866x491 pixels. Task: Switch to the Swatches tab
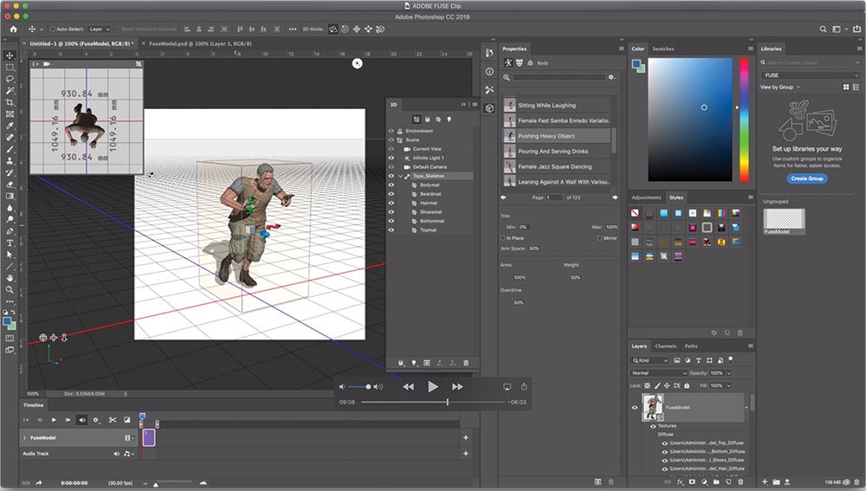pos(662,48)
